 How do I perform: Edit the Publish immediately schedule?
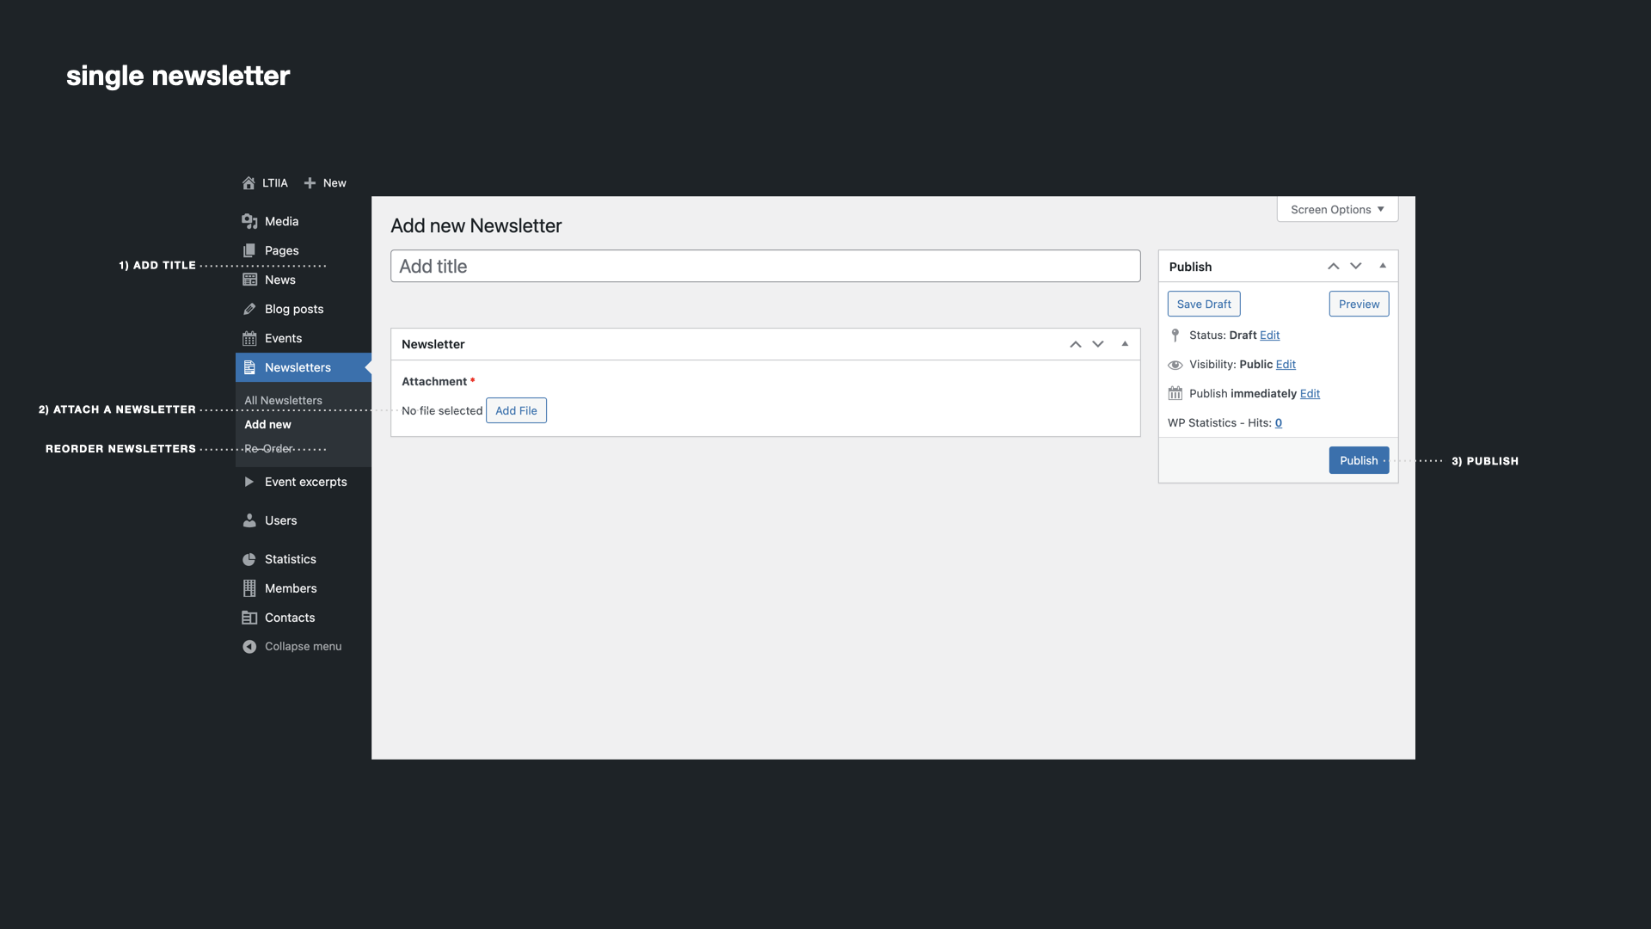[x=1310, y=394]
